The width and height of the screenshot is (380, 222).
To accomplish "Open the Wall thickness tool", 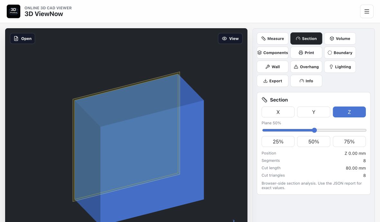I will [x=273, y=67].
